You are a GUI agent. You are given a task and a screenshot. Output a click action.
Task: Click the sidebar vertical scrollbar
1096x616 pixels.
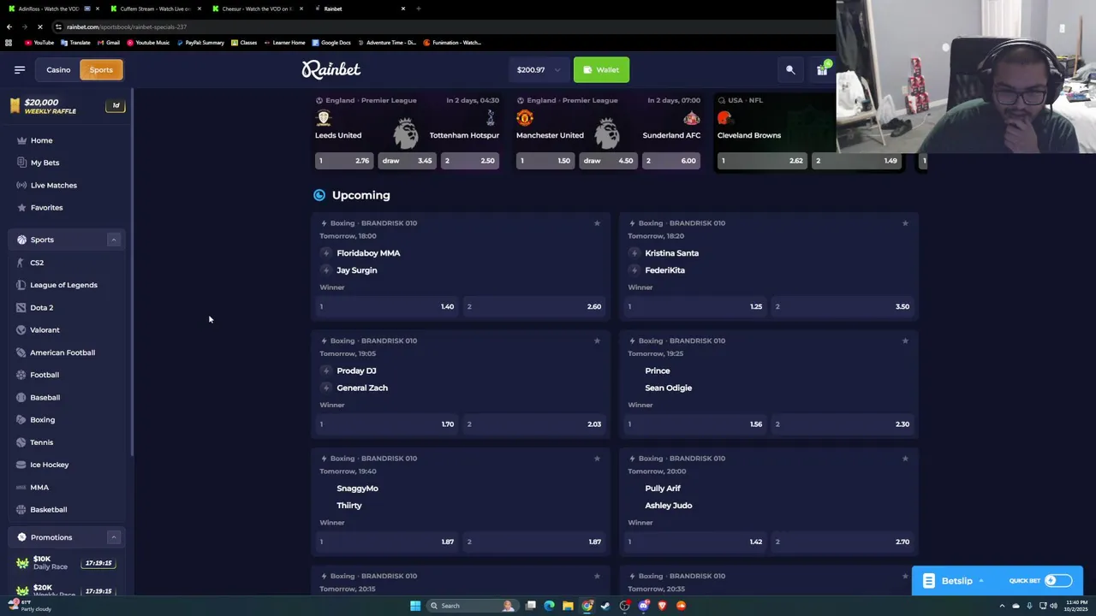(x=132, y=274)
